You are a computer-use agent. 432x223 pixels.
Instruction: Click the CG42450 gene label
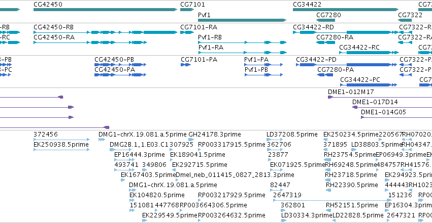click(x=48, y=5)
